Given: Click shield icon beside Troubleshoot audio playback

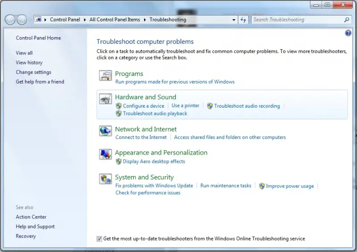Looking at the screenshot, I should pos(119,113).
